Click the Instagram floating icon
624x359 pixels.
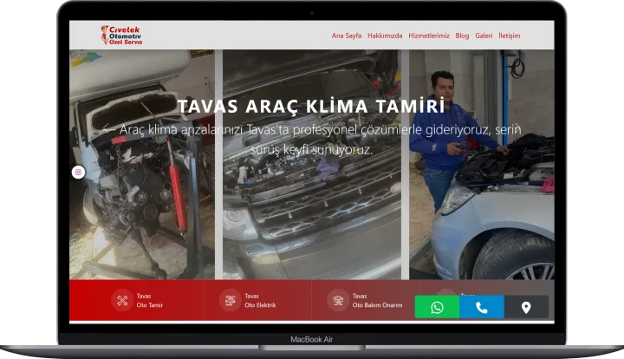click(78, 172)
